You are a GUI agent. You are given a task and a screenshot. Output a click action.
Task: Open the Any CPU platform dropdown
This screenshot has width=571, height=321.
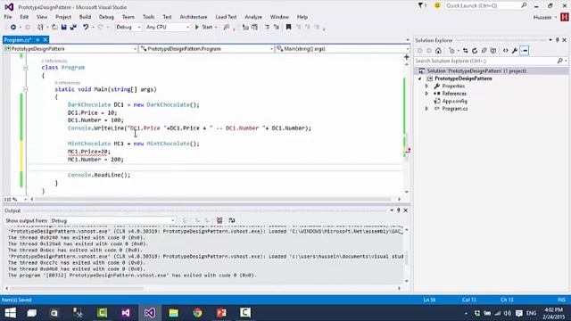tap(168, 27)
